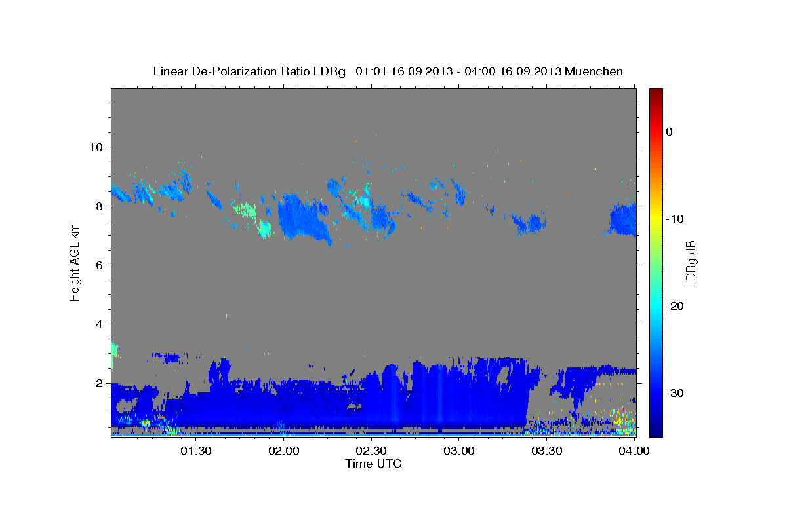Click the 'Height AGL km' axis label
787x524 pixels.
75,262
